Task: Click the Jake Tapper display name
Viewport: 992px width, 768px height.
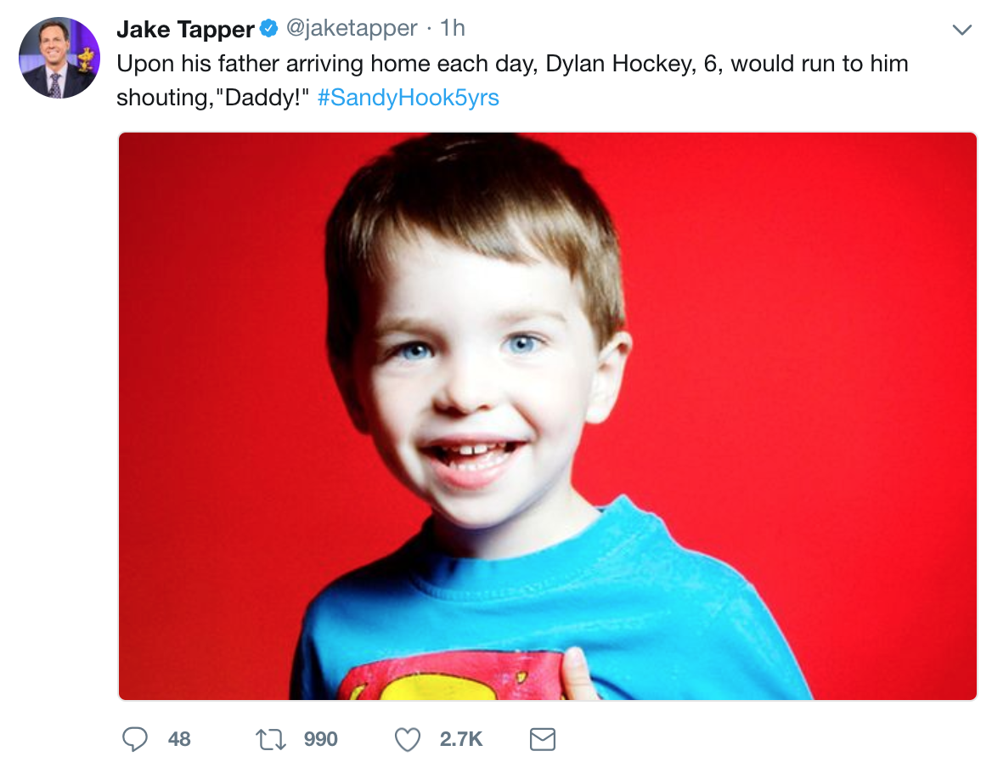Action: pyautogui.click(x=185, y=29)
